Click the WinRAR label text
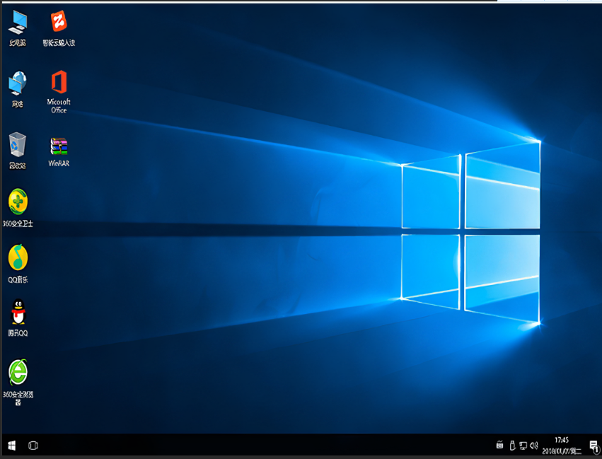602x459 pixels. (x=59, y=163)
